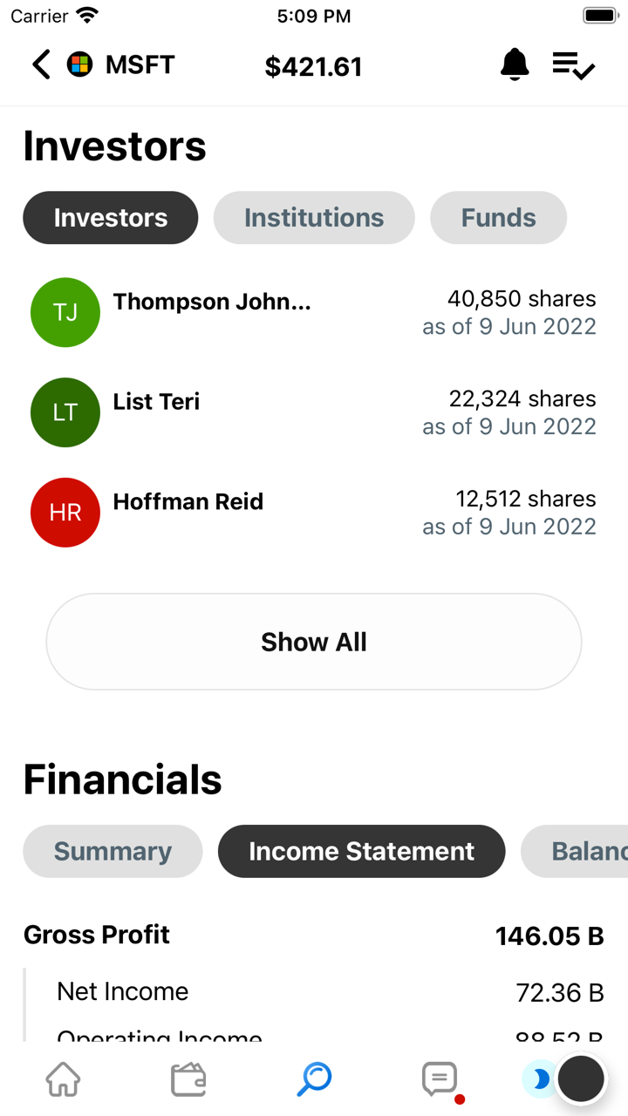This screenshot has width=628, height=1116.
Task: Open the chat messages tab
Action: click(440, 1079)
